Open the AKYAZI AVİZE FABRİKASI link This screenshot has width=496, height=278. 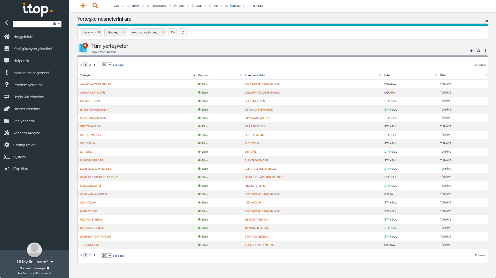pos(96,84)
